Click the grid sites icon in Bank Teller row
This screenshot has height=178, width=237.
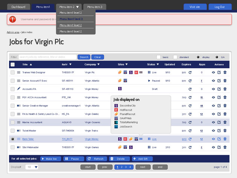pos(141,139)
